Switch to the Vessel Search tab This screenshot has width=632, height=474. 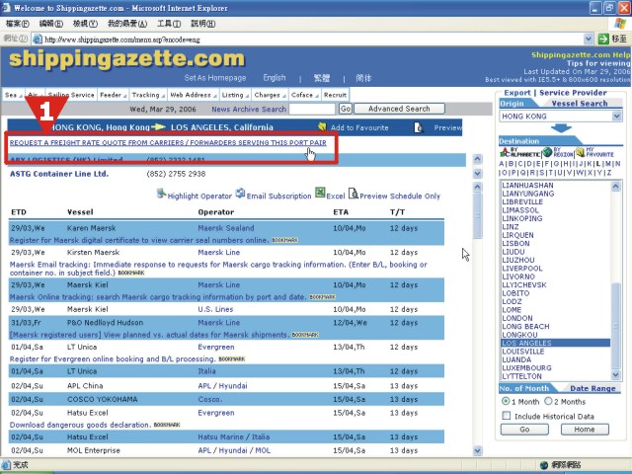coord(580,103)
